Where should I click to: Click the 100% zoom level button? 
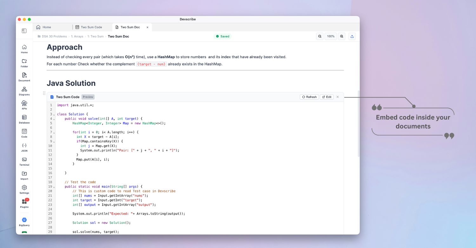coord(331,36)
